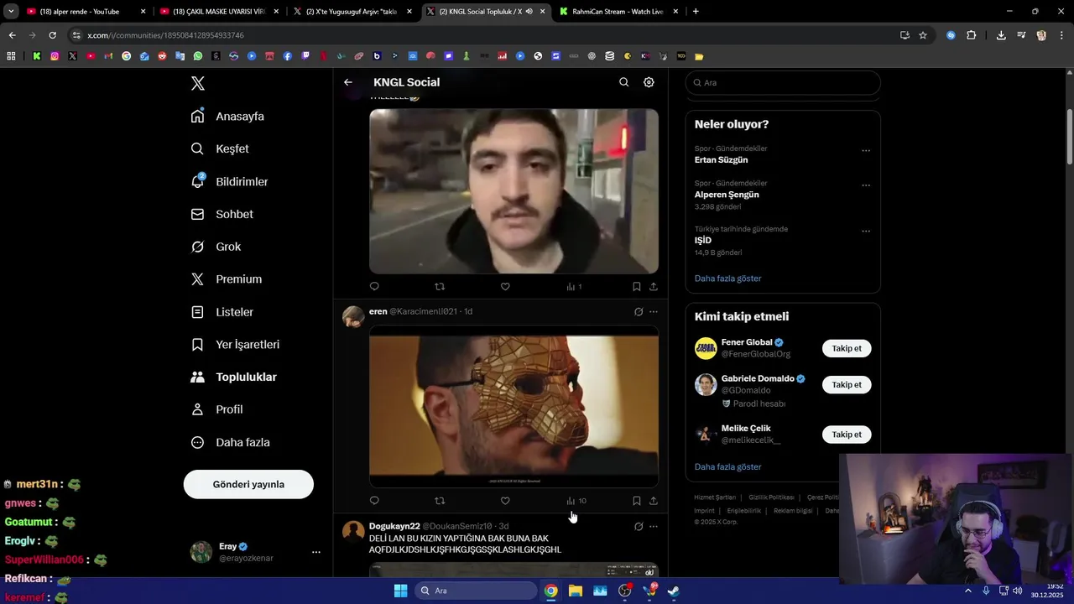Open Bildirimler notifications
1074x604 pixels.
230,181
